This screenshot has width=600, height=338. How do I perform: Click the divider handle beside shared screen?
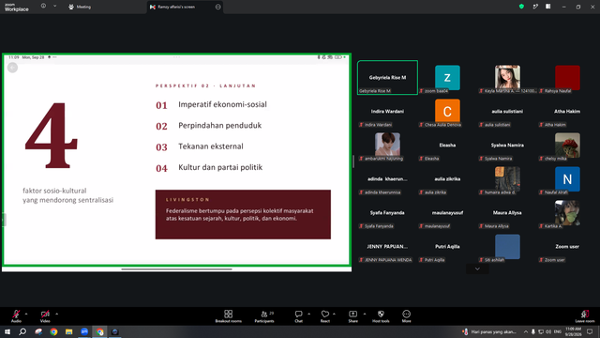(353, 161)
